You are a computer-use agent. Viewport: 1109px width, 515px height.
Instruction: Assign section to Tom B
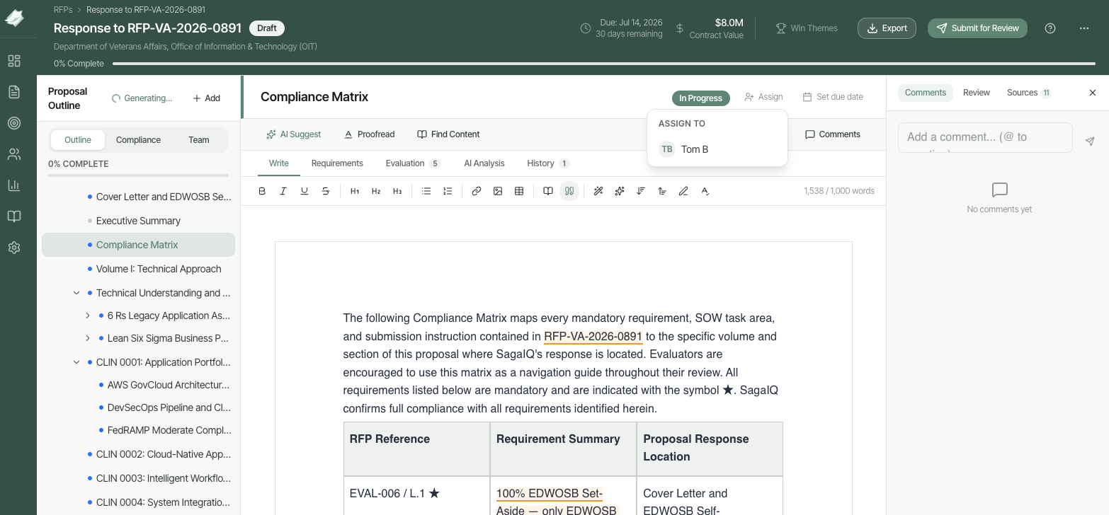717,149
